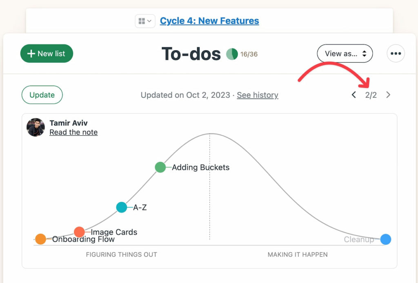Go to the previous hill chart update

(x=354, y=95)
